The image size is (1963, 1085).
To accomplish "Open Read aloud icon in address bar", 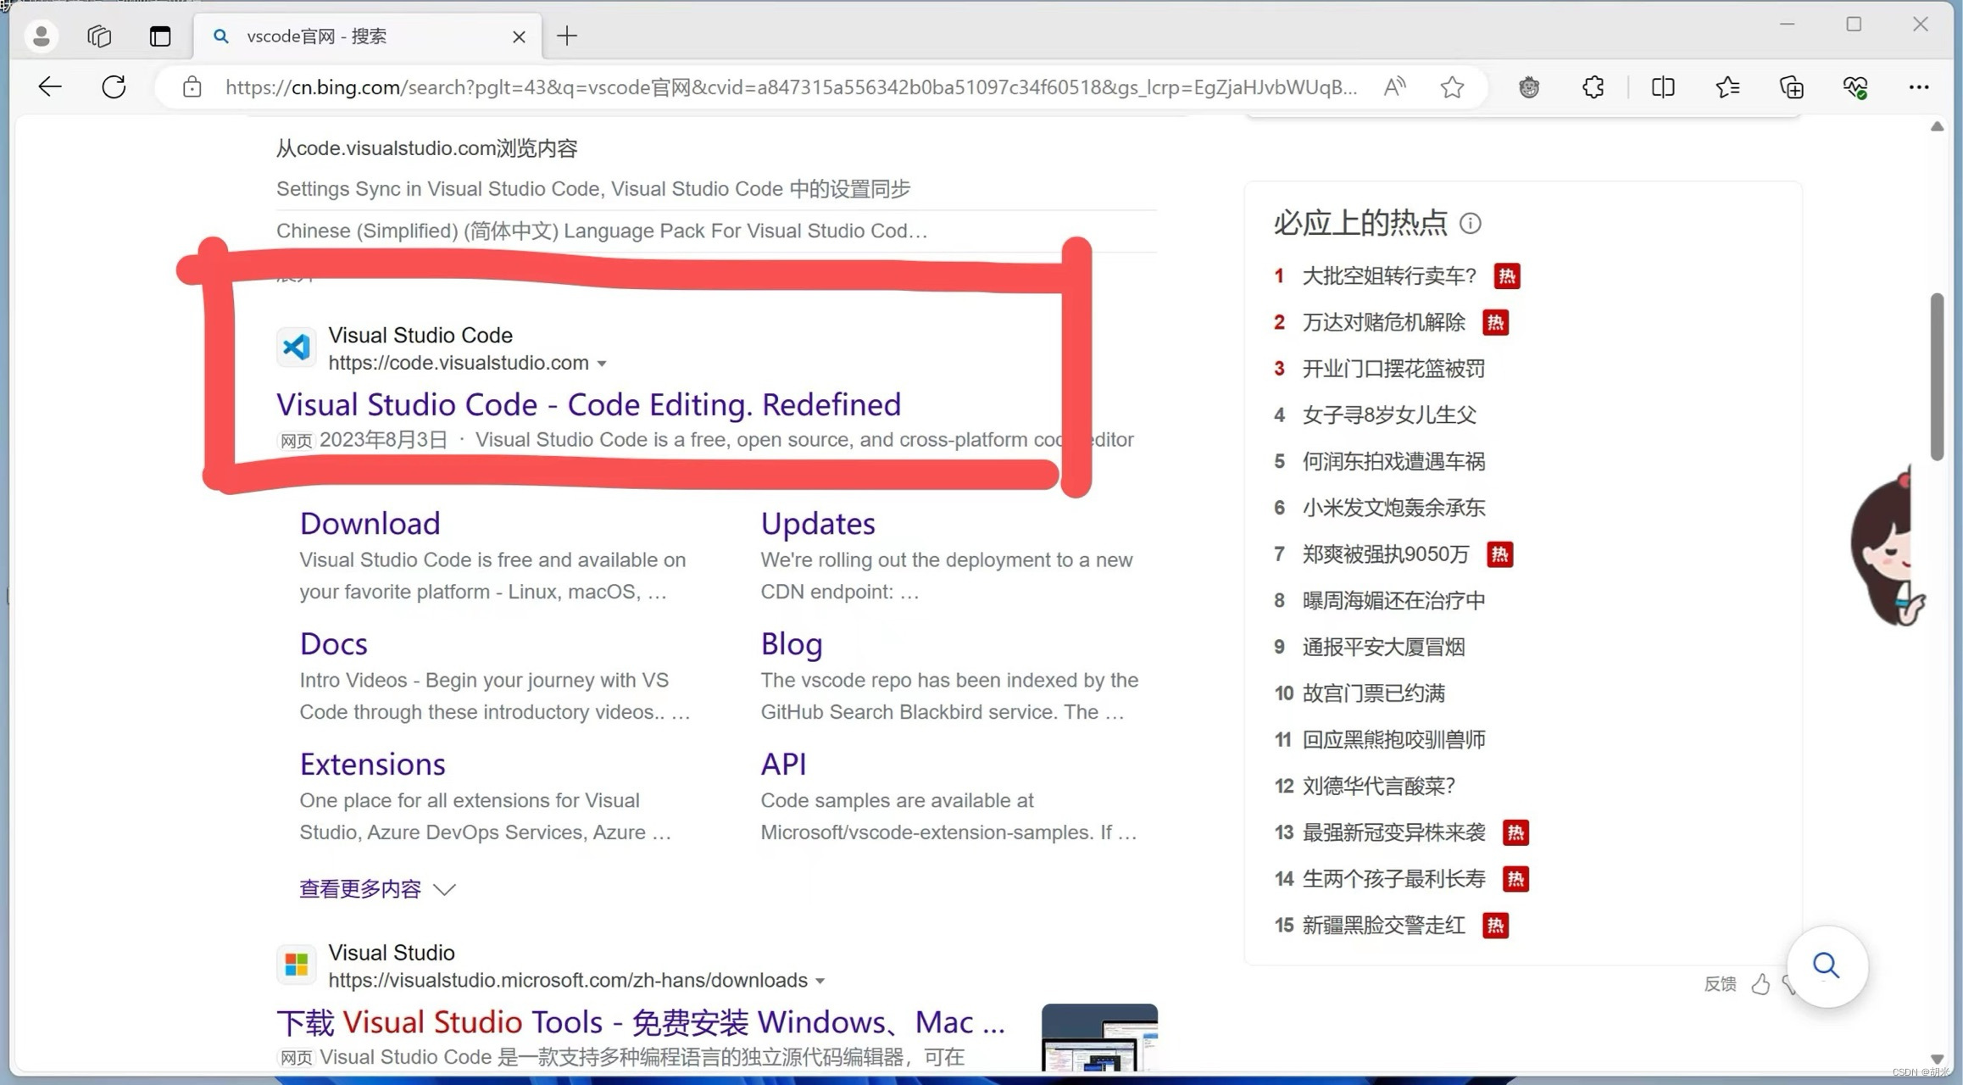I will point(1394,86).
